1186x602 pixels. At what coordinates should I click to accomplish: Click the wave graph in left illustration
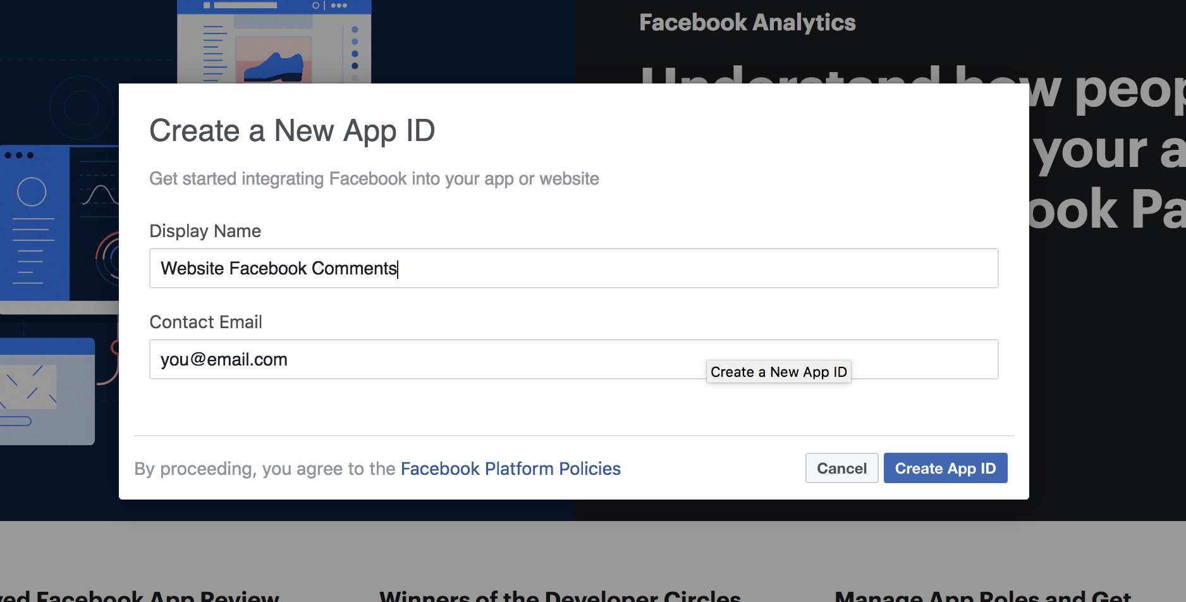pos(100,194)
